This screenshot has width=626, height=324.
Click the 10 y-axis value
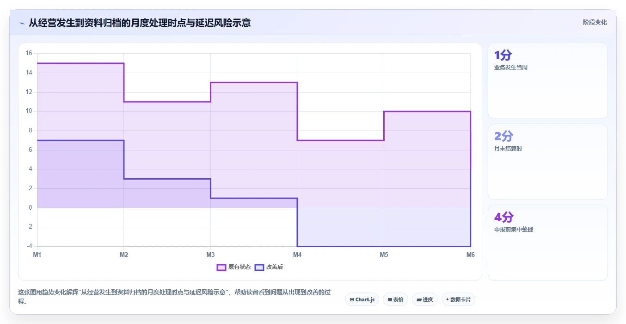[x=29, y=111]
